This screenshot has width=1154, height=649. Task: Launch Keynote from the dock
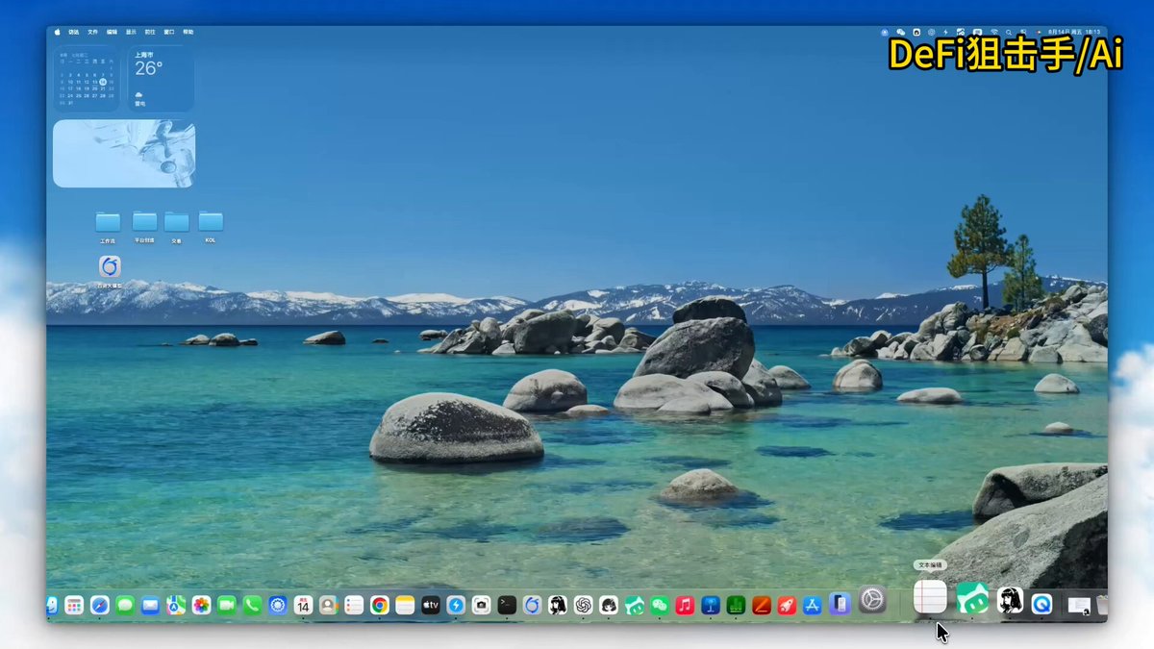tap(711, 605)
